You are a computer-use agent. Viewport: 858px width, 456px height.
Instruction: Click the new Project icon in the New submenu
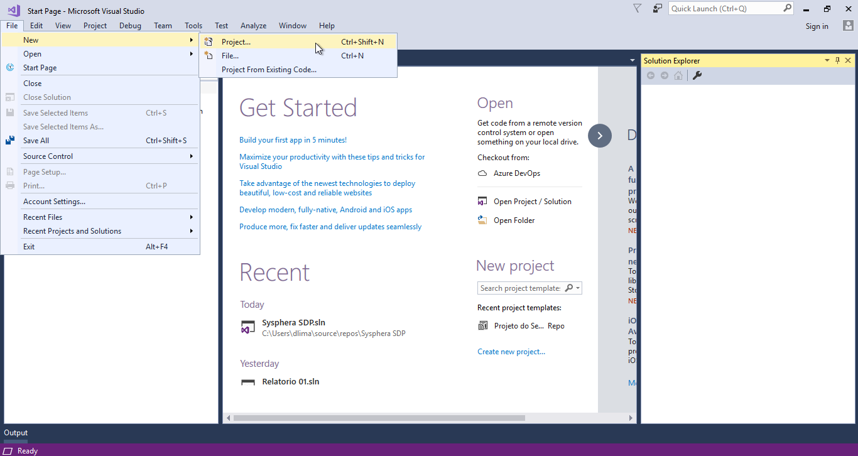coord(209,41)
